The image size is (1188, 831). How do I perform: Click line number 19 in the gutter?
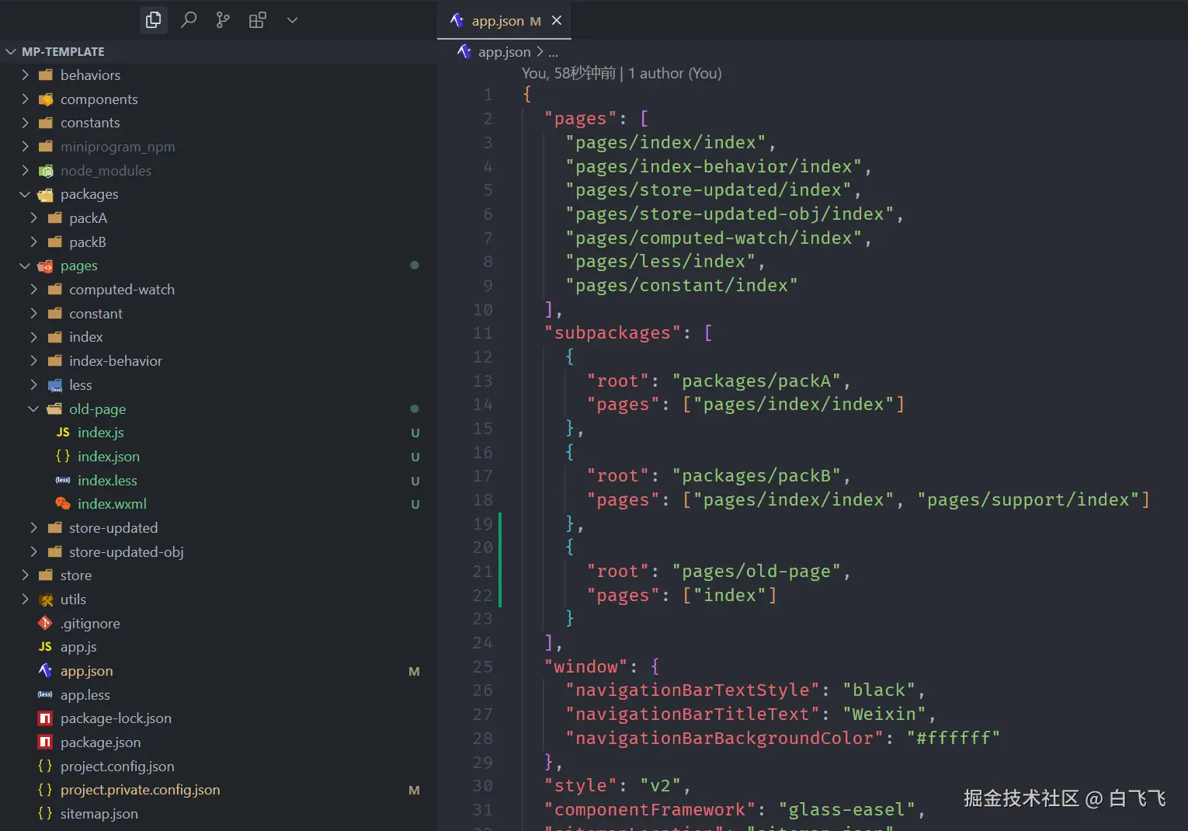pyautogui.click(x=483, y=524)
